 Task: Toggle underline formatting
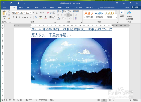coord(20,17)
